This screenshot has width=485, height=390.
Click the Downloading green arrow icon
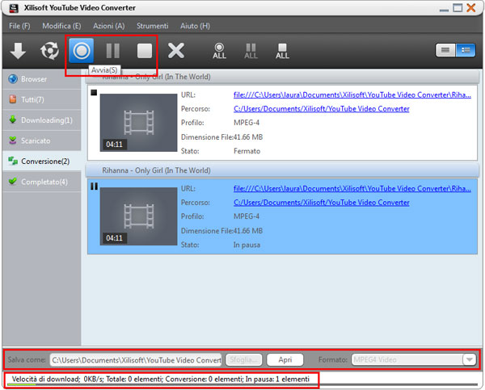click(x=13, y=120)
